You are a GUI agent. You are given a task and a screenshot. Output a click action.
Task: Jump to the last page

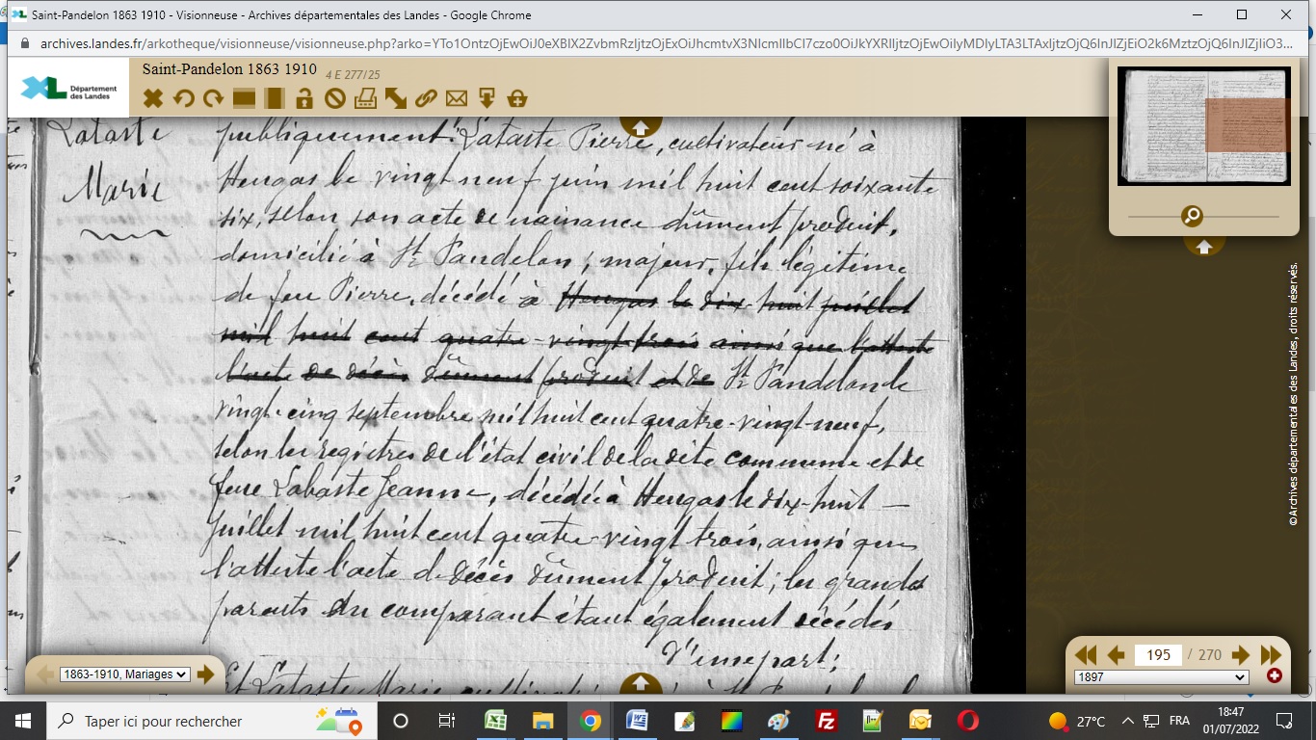click(1272, 655)
